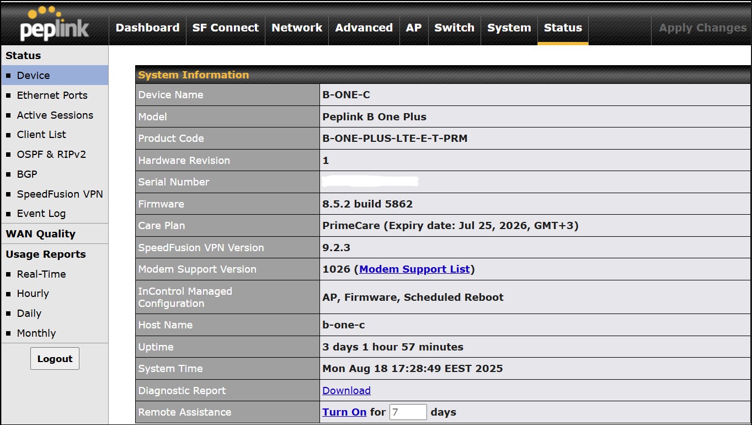Select device name value B-ONE-C
This screenshot has width=752, height=425.
click(x=346, y=95)
